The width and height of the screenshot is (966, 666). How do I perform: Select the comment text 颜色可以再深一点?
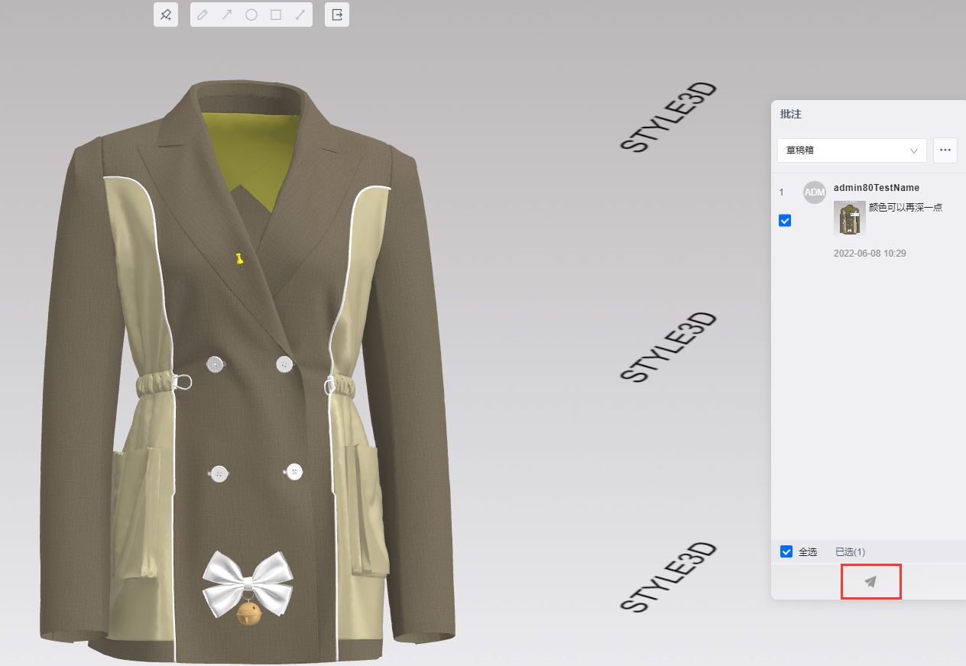pos(906,207)
